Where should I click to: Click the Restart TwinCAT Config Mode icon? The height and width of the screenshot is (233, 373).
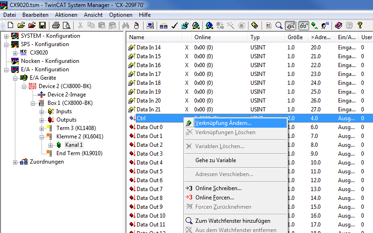click(209, 25)
